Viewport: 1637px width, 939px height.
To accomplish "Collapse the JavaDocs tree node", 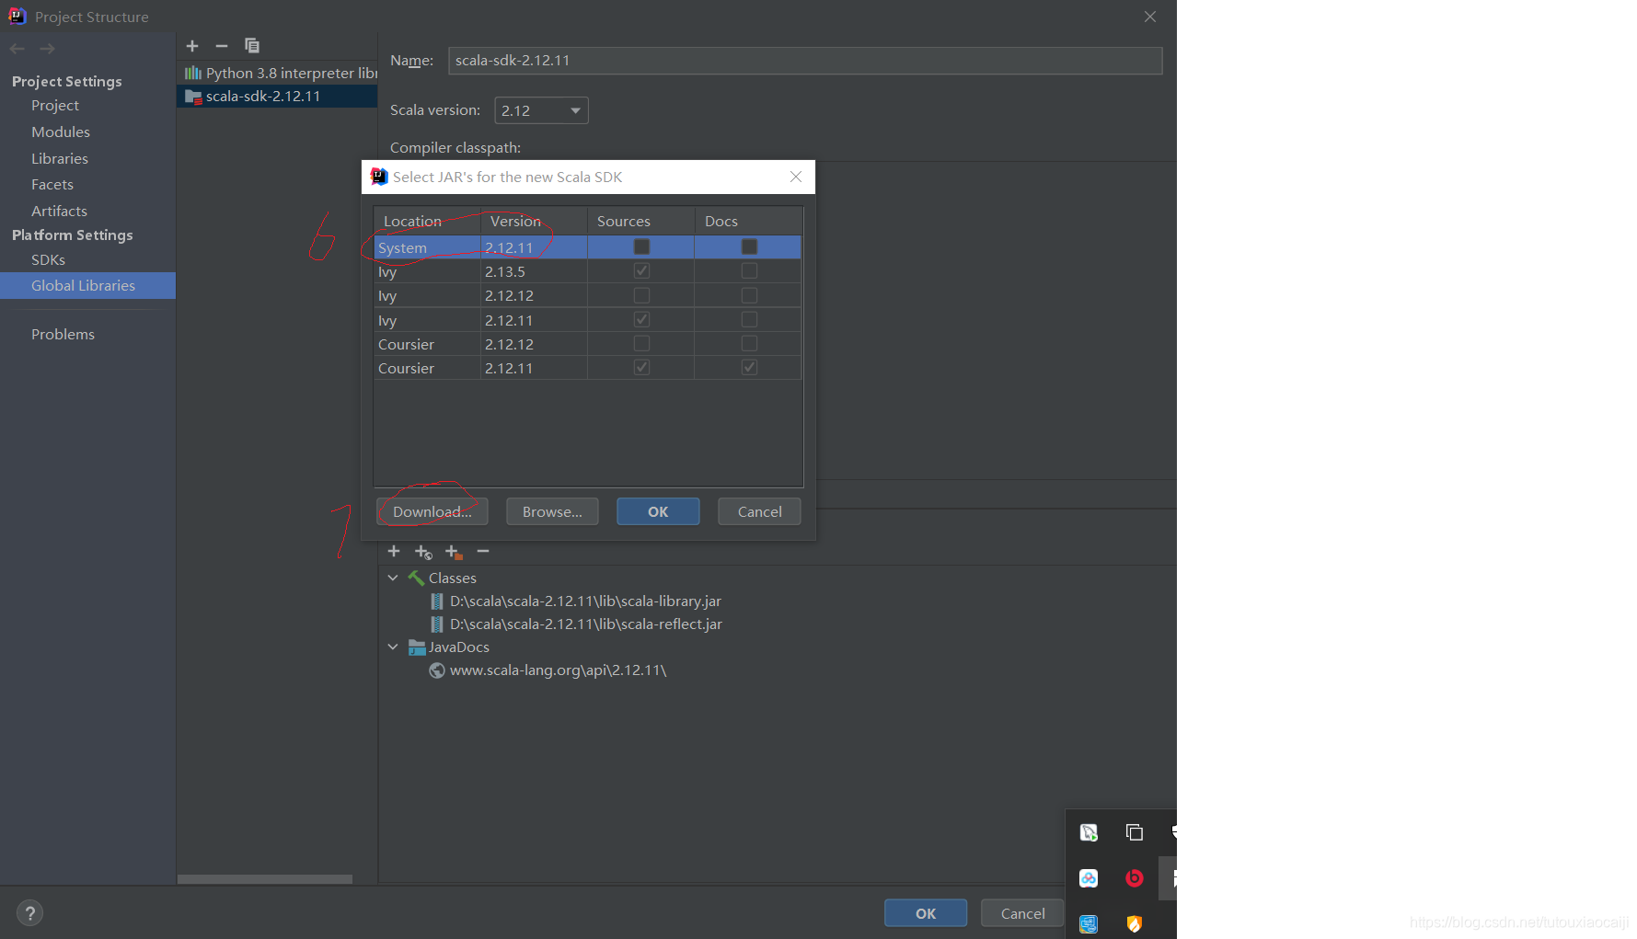I will coord(393,647).
